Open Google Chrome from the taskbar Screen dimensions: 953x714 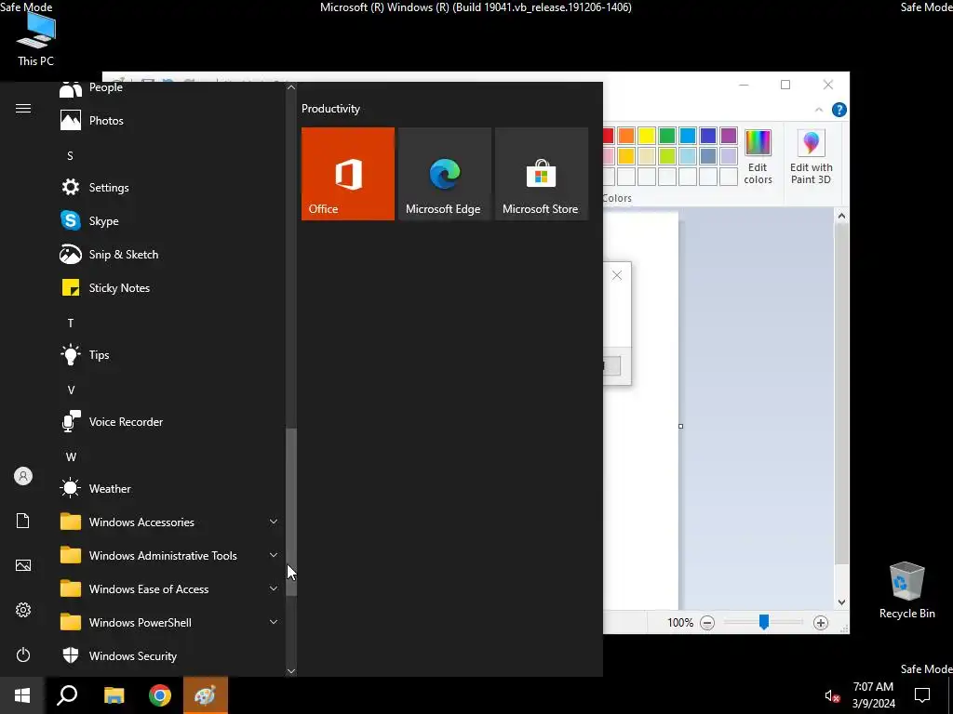(x=160, y=695)
